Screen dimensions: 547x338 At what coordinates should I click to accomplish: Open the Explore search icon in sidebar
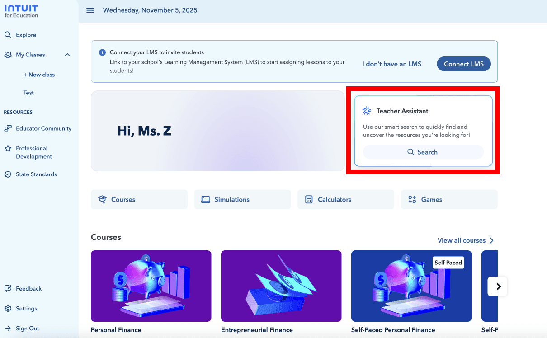click(8, 34)
